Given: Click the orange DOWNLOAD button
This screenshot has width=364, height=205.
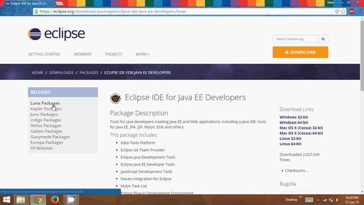Looking at the screenshot, I should coord(300,52).
